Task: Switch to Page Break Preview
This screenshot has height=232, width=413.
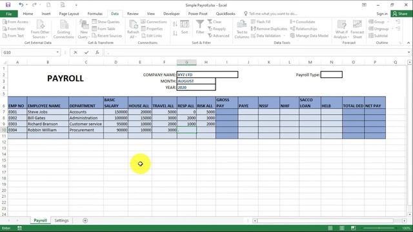Action: pos(353,228)
